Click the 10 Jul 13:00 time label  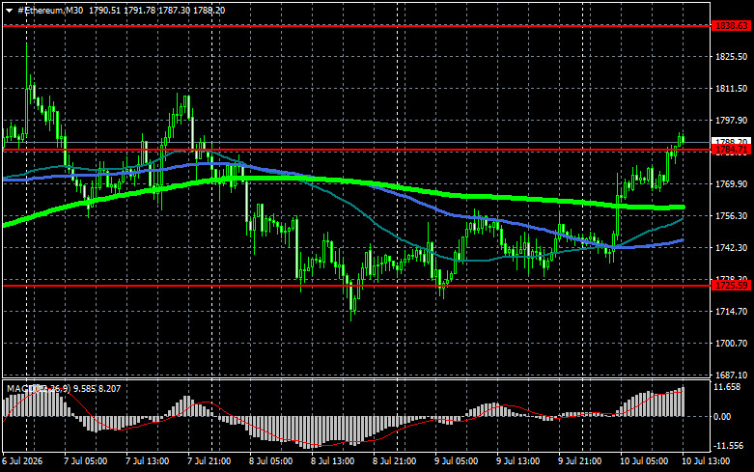coord(706,461)
